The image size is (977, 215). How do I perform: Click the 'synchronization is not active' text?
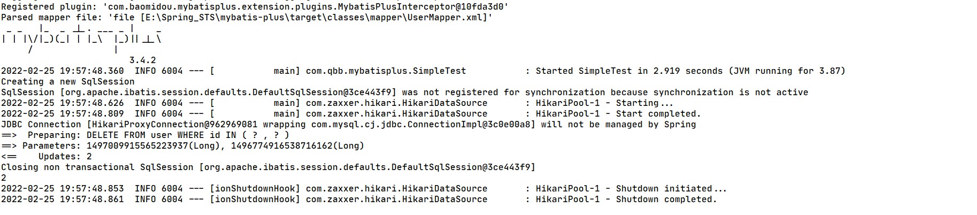[x=728, y=93]
